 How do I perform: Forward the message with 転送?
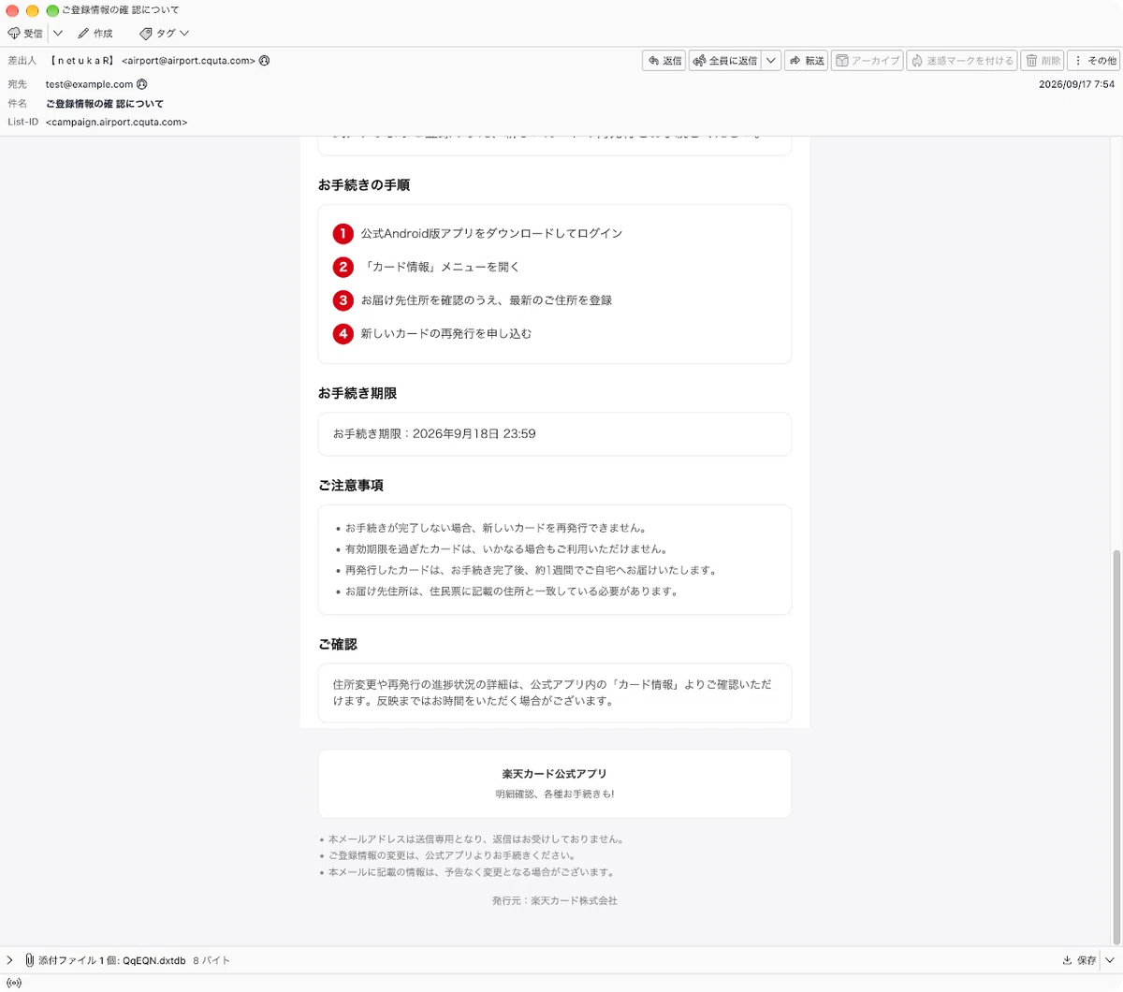point(807,61)
